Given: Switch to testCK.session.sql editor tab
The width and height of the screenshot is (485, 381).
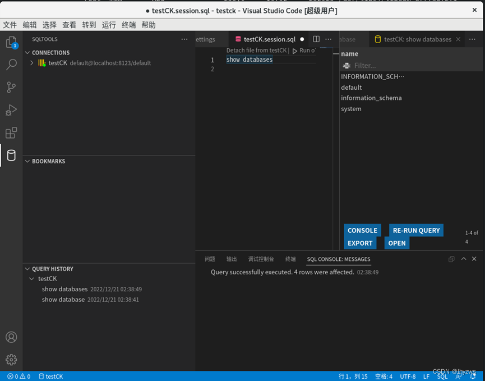Looking at the screenshot, I should tap(269, 39).
